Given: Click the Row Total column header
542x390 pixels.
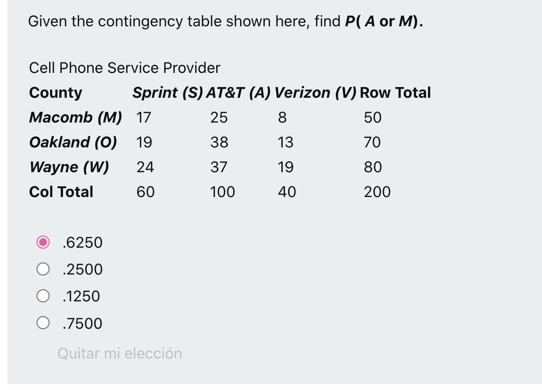Looking at the screenshot, I should 396,93.
